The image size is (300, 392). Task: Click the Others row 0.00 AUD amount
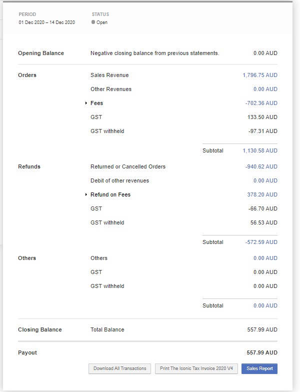(265, 258)
